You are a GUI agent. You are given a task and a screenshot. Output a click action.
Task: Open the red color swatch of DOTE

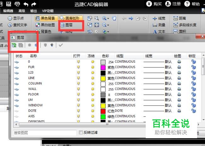point(103,111)
